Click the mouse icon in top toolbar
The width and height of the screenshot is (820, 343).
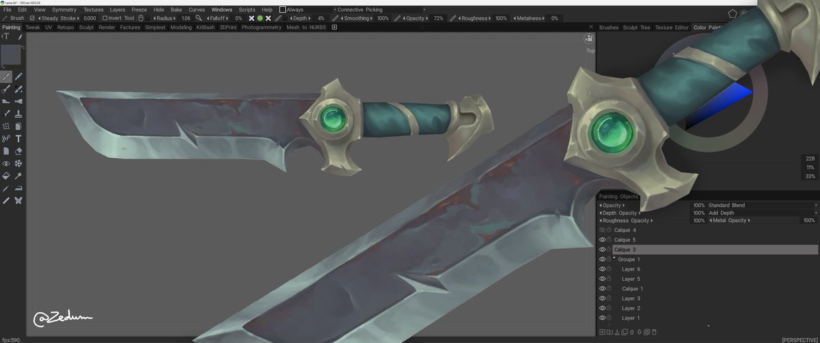141,18
